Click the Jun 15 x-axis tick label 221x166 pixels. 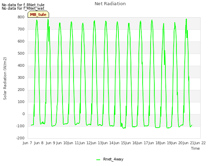[x=119, y=143]
